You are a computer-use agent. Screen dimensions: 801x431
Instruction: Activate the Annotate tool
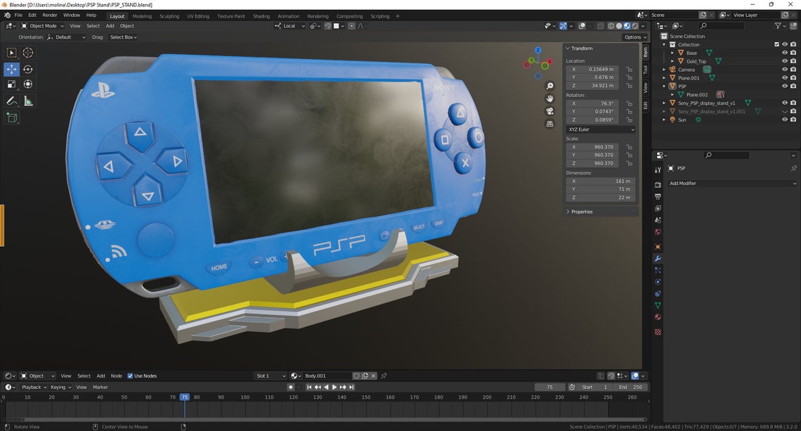click(11, 101)
